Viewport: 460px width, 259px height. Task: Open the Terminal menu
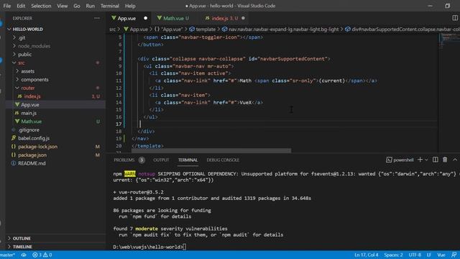(x=110, y=6)
